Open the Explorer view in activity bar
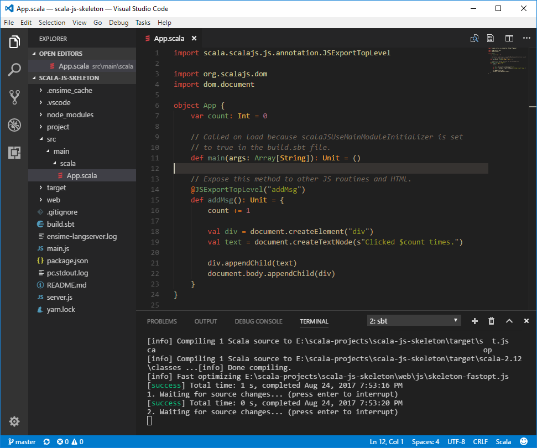The width and height of the screenshot is (537, 448). 14,42
